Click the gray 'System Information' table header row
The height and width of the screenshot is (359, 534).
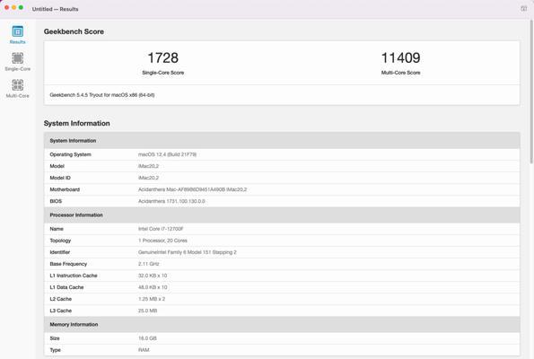point(282,141)
